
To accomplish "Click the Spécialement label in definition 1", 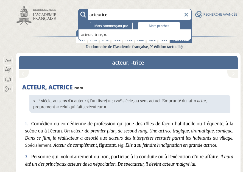I will pos(39,145).
